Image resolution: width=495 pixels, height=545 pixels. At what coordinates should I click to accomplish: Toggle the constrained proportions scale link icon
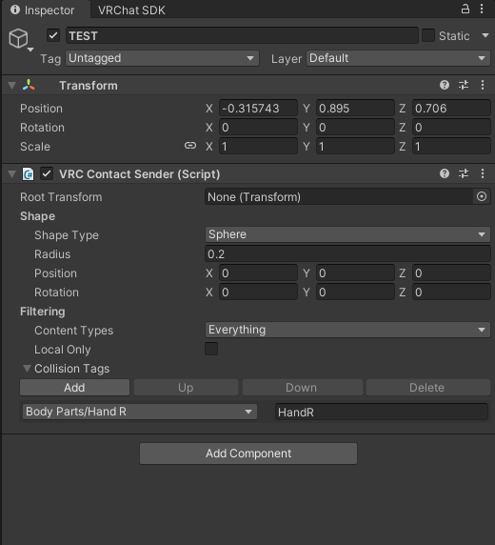tap(190, 146)
